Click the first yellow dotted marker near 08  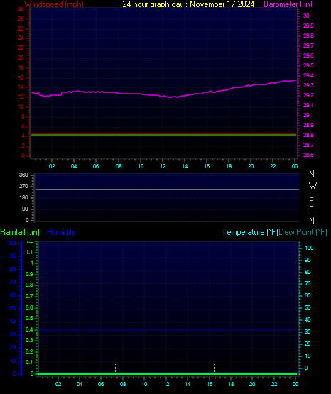click(116, 369)
